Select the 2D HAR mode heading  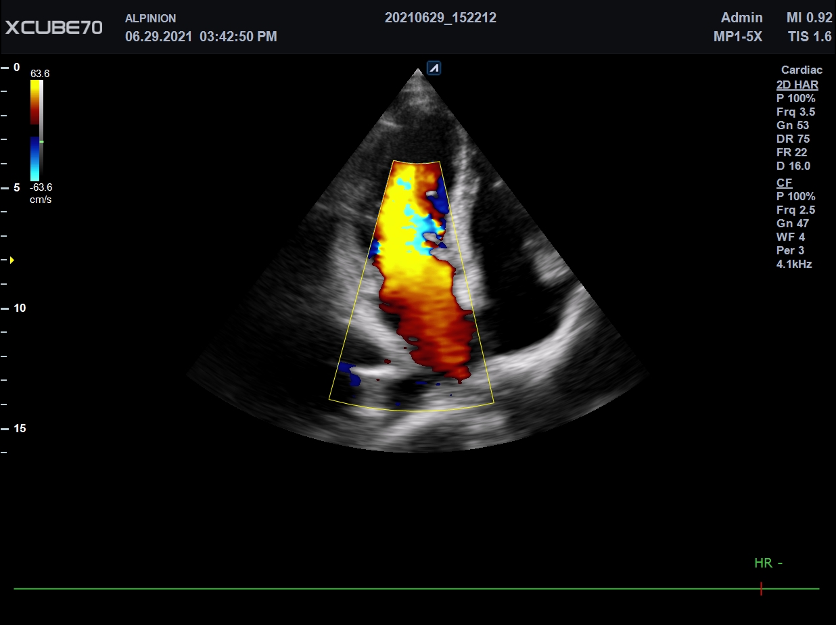tap(797, 85)
